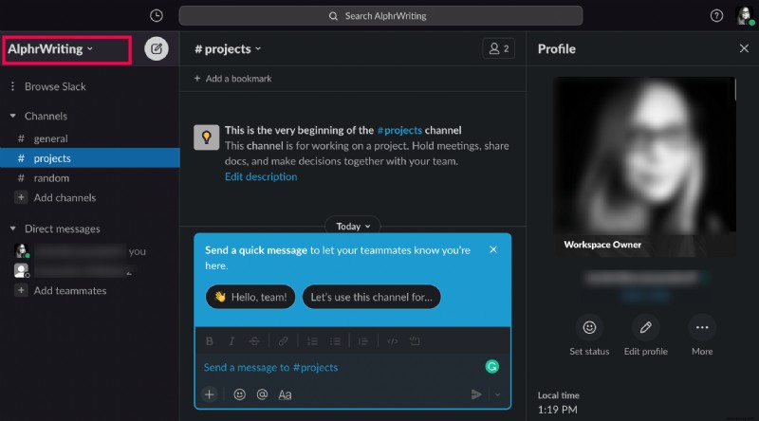759x421 pixels.
Task: Open the help question mark icon
Action: tap(716, 16)
